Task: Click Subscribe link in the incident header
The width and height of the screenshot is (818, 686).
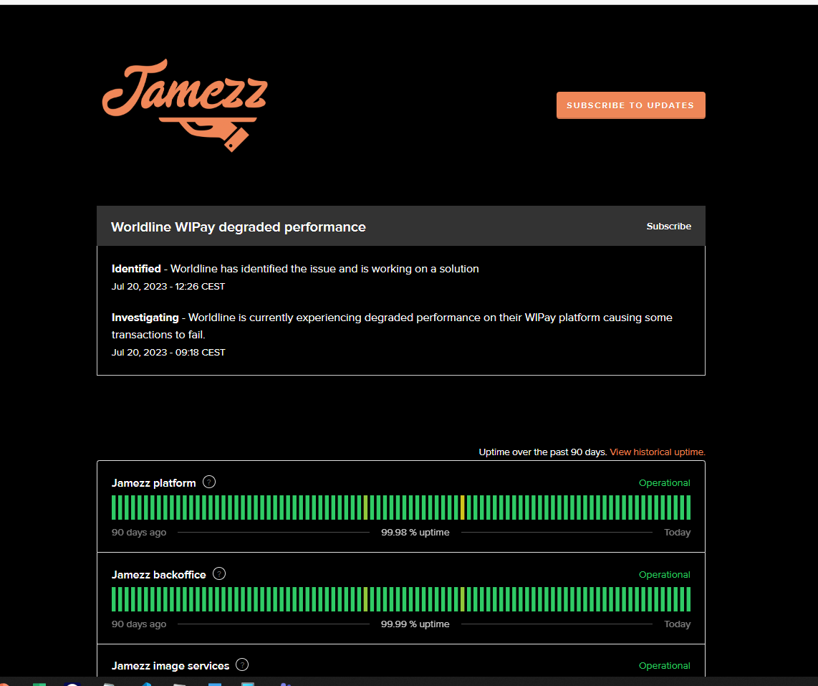Action: click(669, 226)
